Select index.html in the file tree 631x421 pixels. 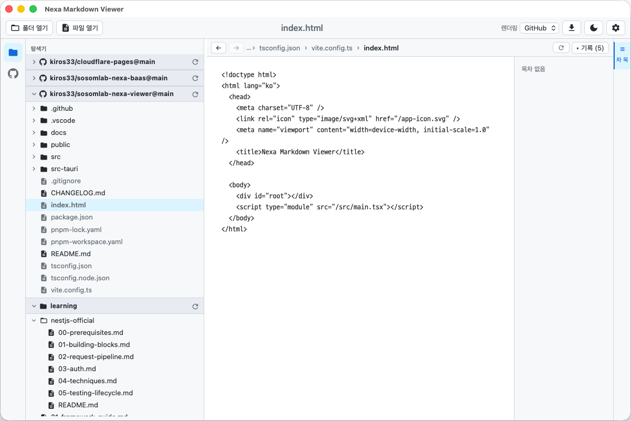114,205
